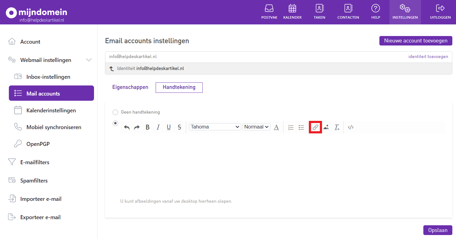Click the Opslaan button
This screenshot has height=239, width=456.
(438, 230)
